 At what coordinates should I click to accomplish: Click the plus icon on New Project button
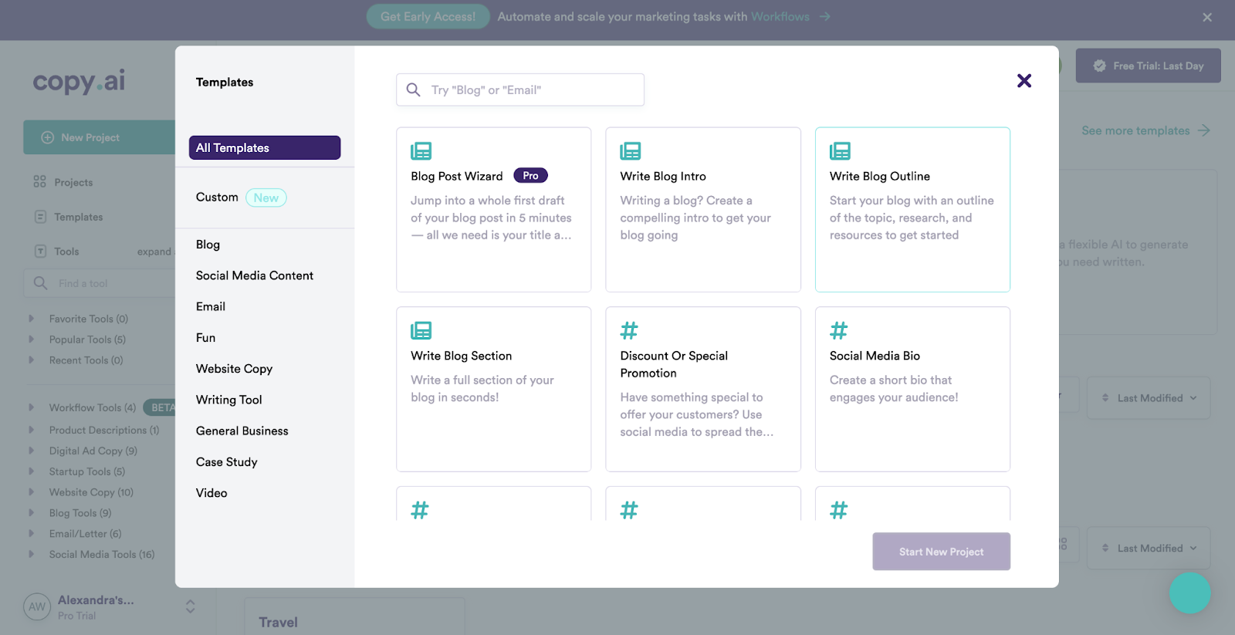point(47,137)
